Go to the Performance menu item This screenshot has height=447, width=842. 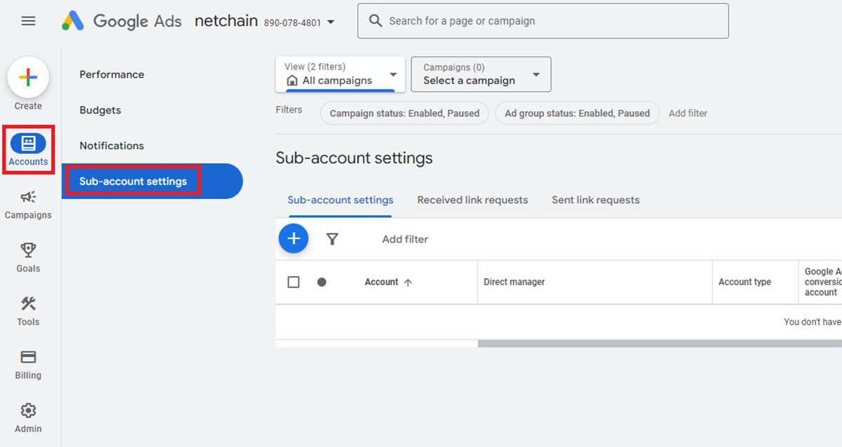[112, 74]
